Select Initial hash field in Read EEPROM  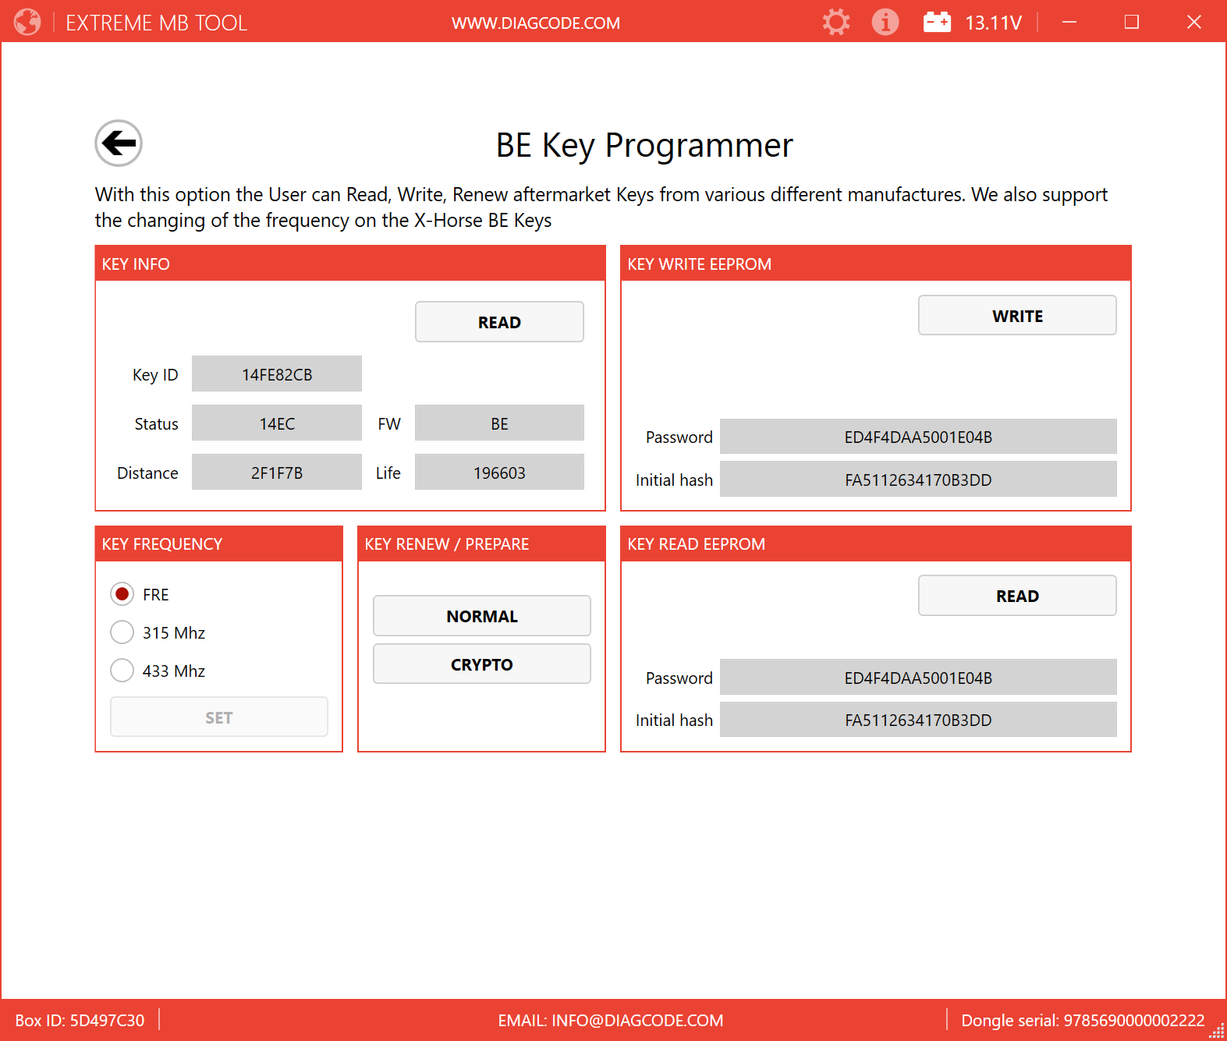[917, 720]
